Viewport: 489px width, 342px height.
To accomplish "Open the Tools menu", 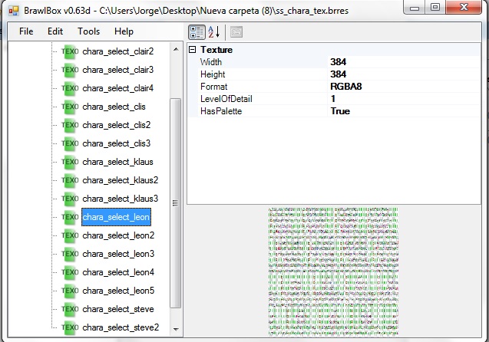I will 88,31.
